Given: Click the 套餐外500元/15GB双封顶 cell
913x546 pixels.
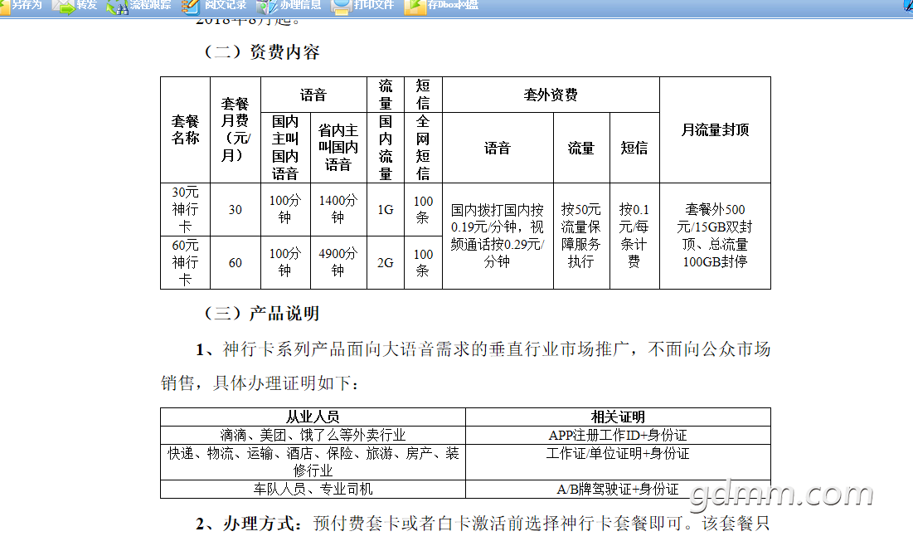Looking at the screenshot, I should coord(715,236).
